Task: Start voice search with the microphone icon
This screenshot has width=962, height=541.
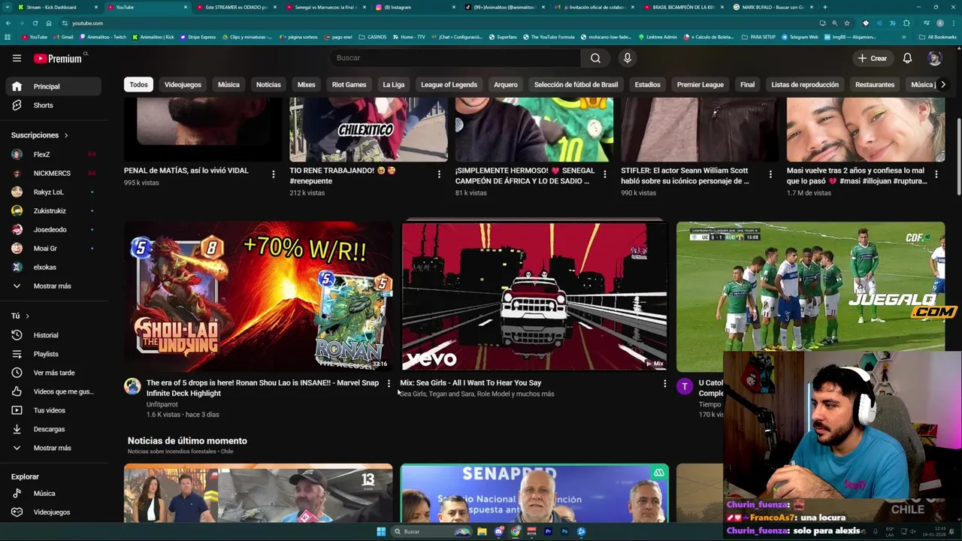Action: click(x=628, y=58)
